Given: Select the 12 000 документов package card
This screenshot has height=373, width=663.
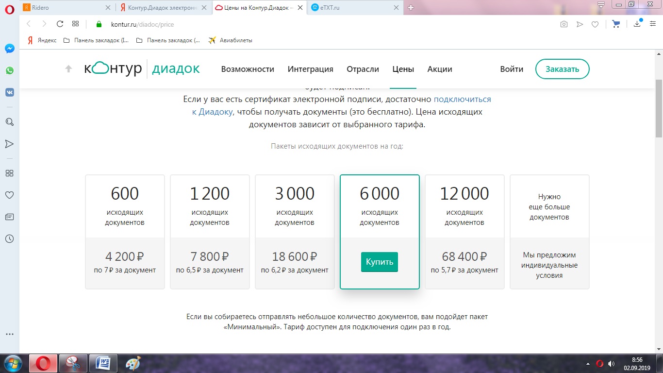Looking at the screenshot, I should click(464, 232).
